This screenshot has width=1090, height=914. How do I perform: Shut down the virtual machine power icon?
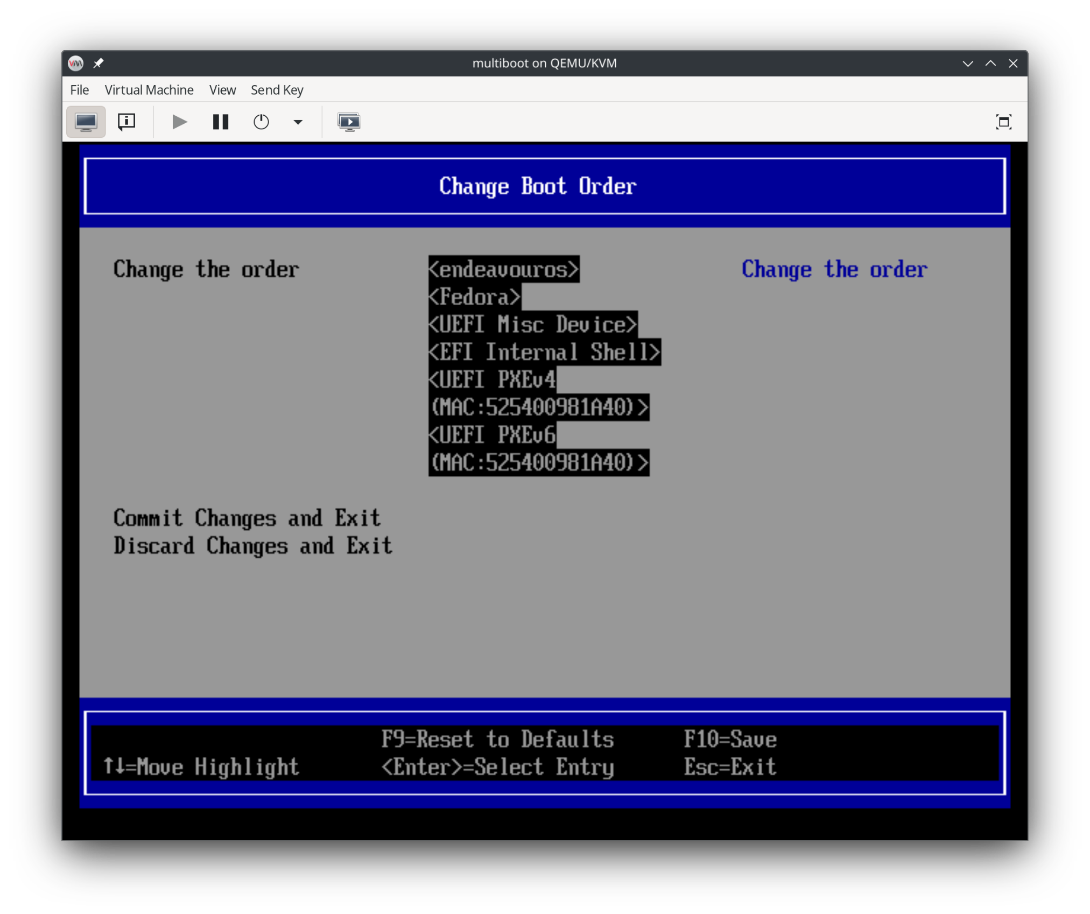261,122
